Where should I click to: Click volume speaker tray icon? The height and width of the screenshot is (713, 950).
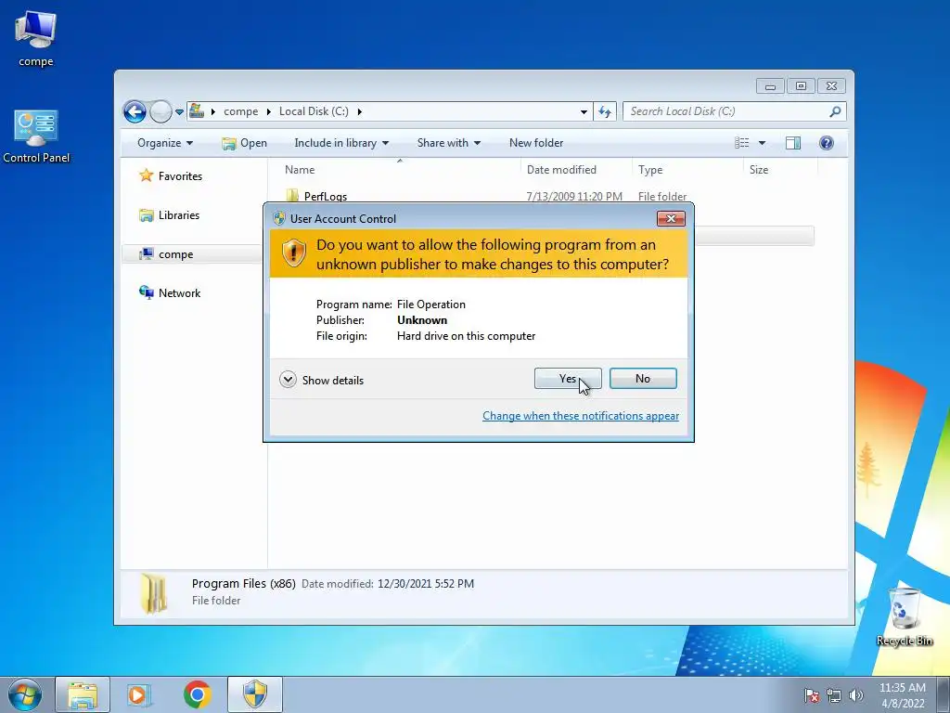(856, 695)
